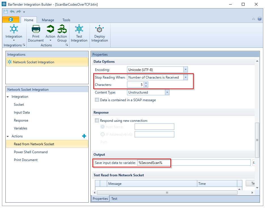This screenshot has height=208, width=265.
Task: Run Test Integration from the ribbon
Action: tap(79, 33)
